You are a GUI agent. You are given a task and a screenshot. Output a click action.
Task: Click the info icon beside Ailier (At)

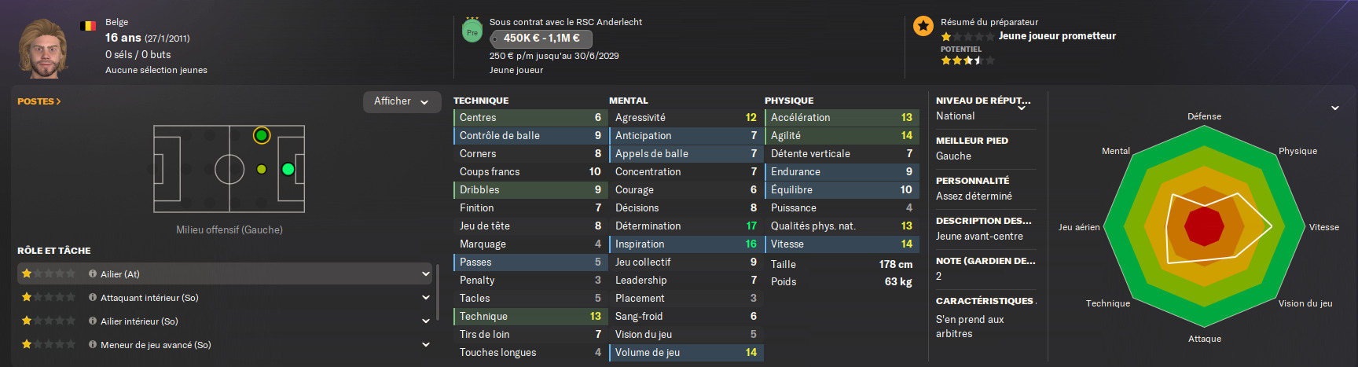[x=93, y=274]
